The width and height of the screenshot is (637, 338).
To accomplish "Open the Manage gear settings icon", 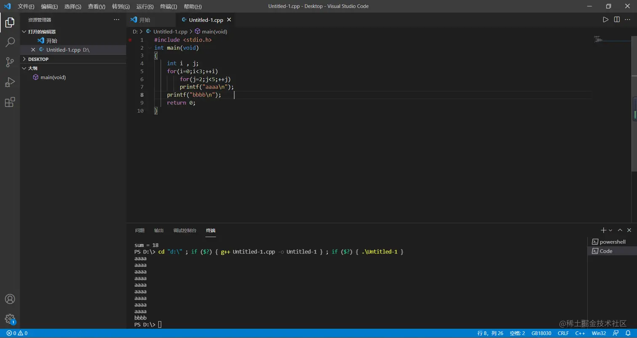I will click(10, 319).
